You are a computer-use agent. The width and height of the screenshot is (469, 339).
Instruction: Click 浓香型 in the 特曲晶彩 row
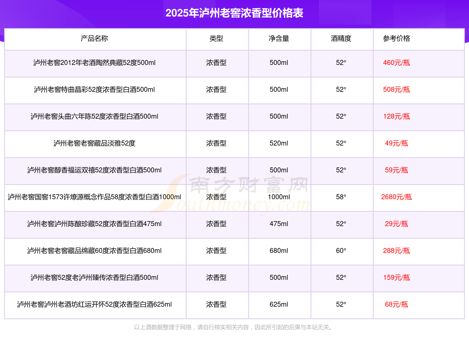click(x=216, y=90)
